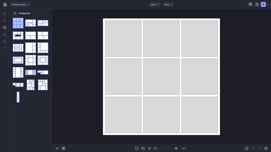This screenshot has height=152, width=271.
Task: Click the reset circular arrows icon
Action: coord(247,148)
